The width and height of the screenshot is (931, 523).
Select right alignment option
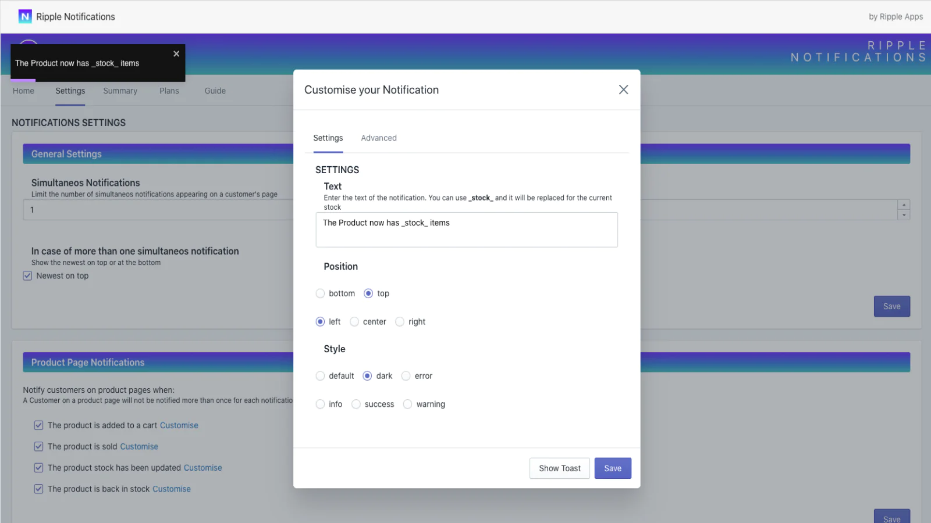click(400, 322)
